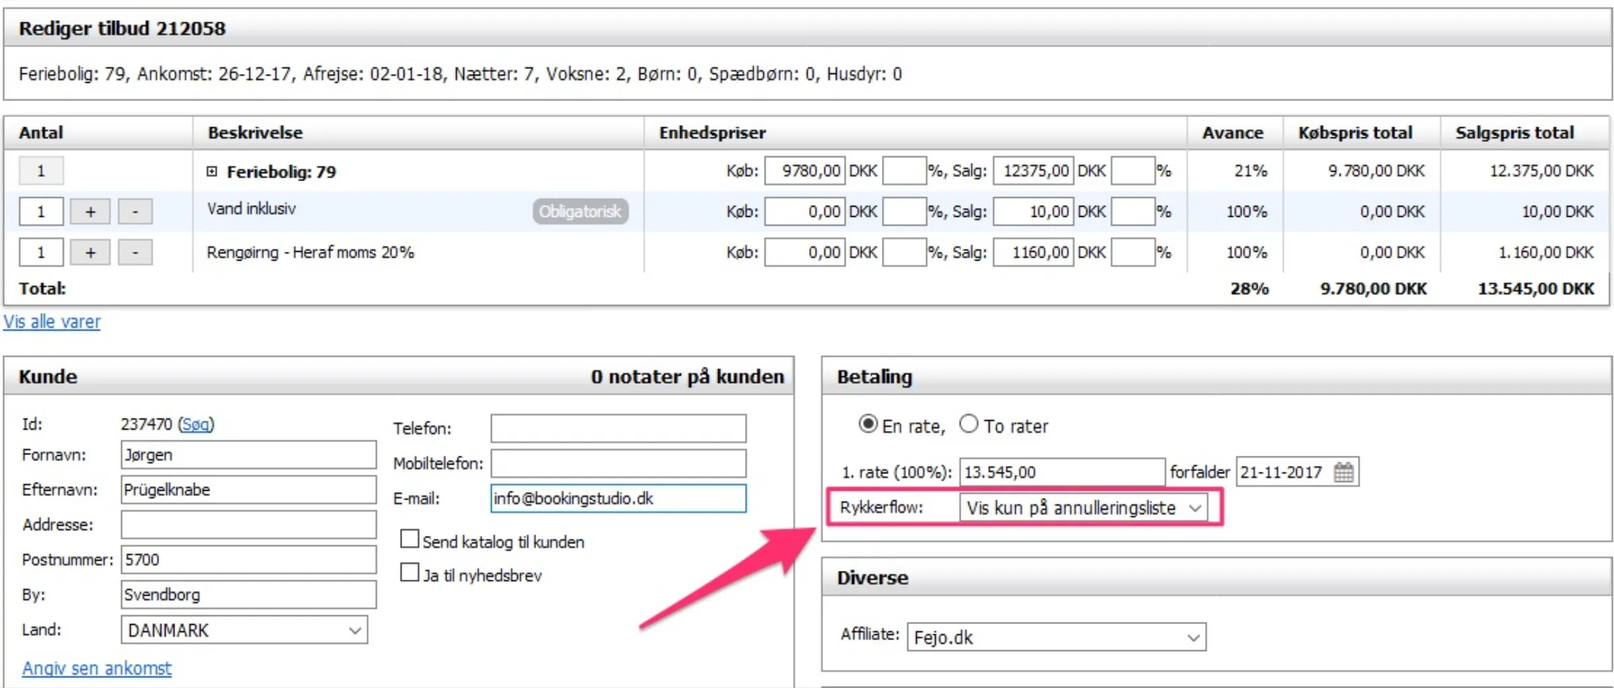Image resolution: width=1614 pixels, height=688 pixels.
Task: Click the Vis alle varer link
Action: coord(52,322)
